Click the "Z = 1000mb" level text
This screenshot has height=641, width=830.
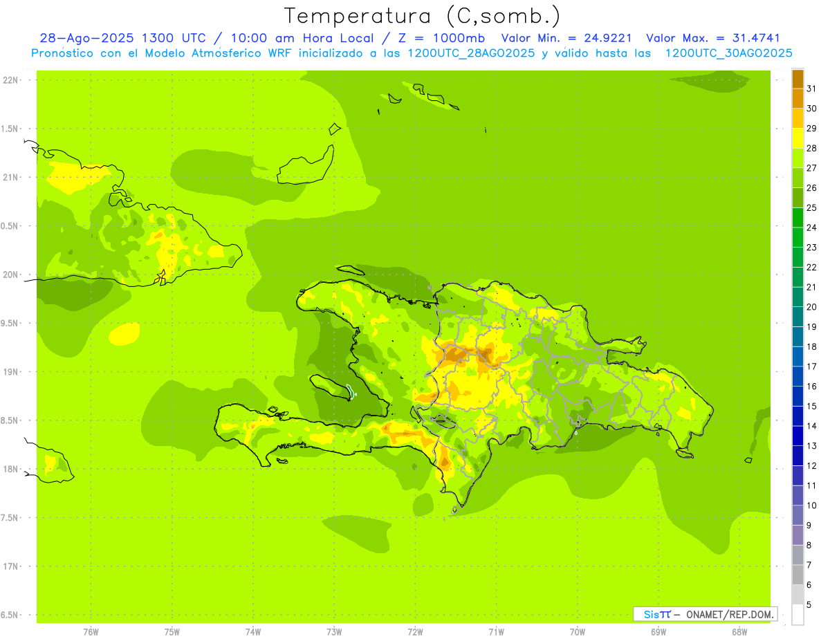click(x=441, y=38)
